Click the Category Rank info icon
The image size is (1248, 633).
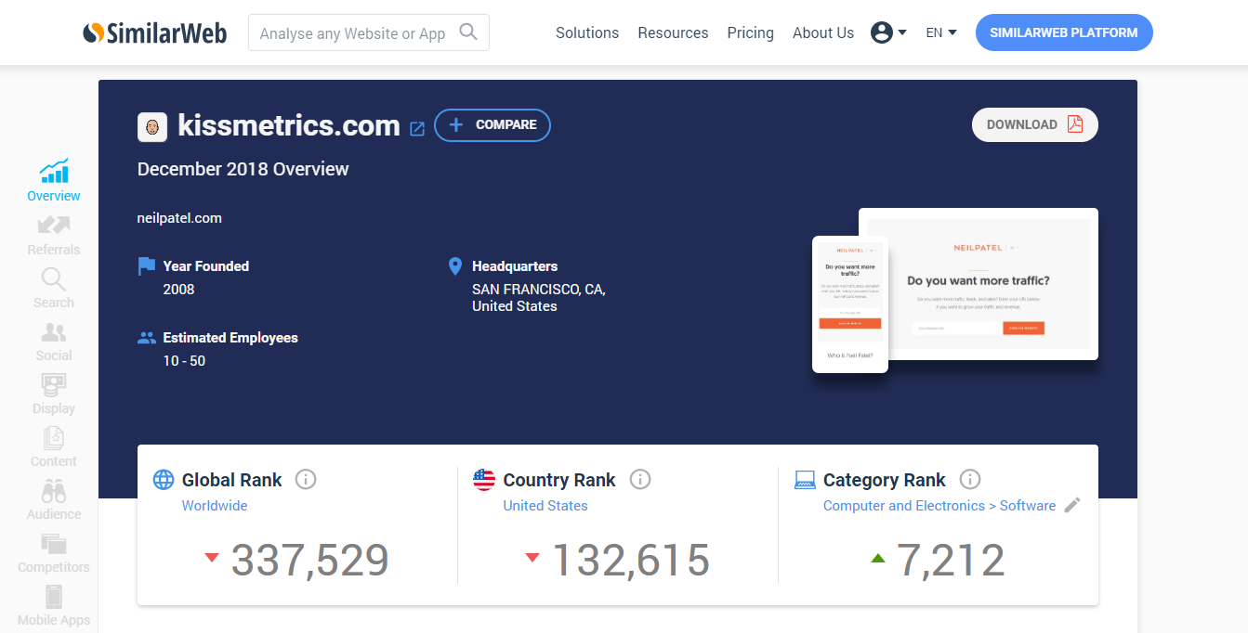(x=969, y=480)
